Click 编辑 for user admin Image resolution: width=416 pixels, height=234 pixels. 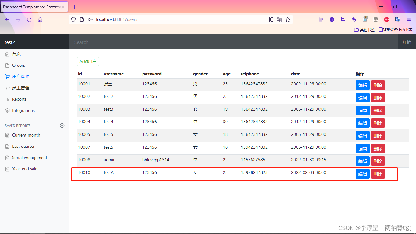[363, 161]
